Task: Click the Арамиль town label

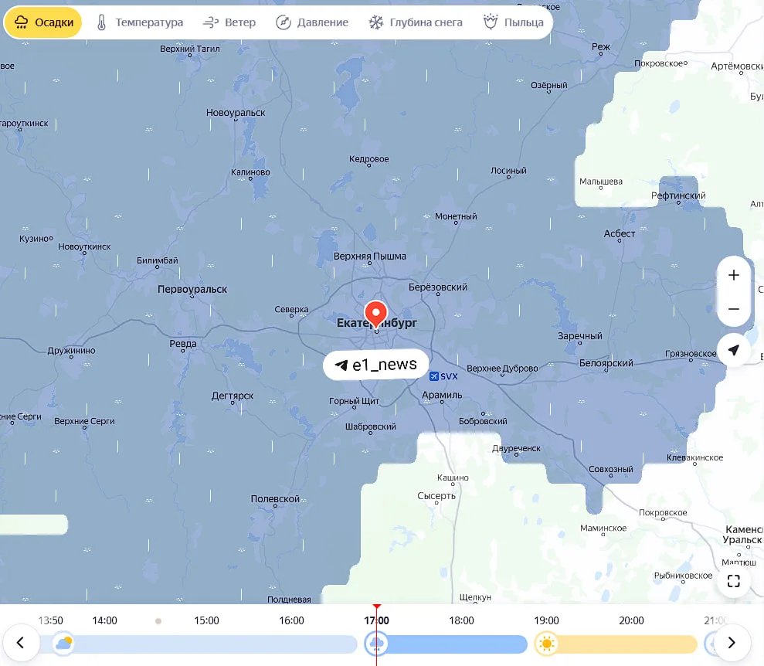Action: pyautogui.click(x=442, y=395)
